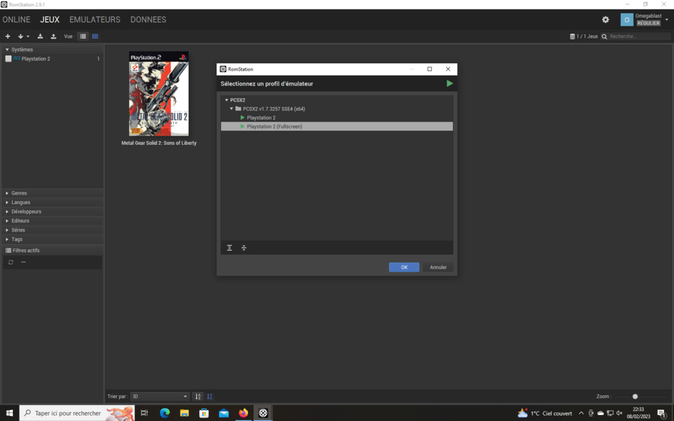The height and width of the screenshot is (421, 674).
Task: Click the upload-tray icon in the games toolbar
Action: point(53,36)
